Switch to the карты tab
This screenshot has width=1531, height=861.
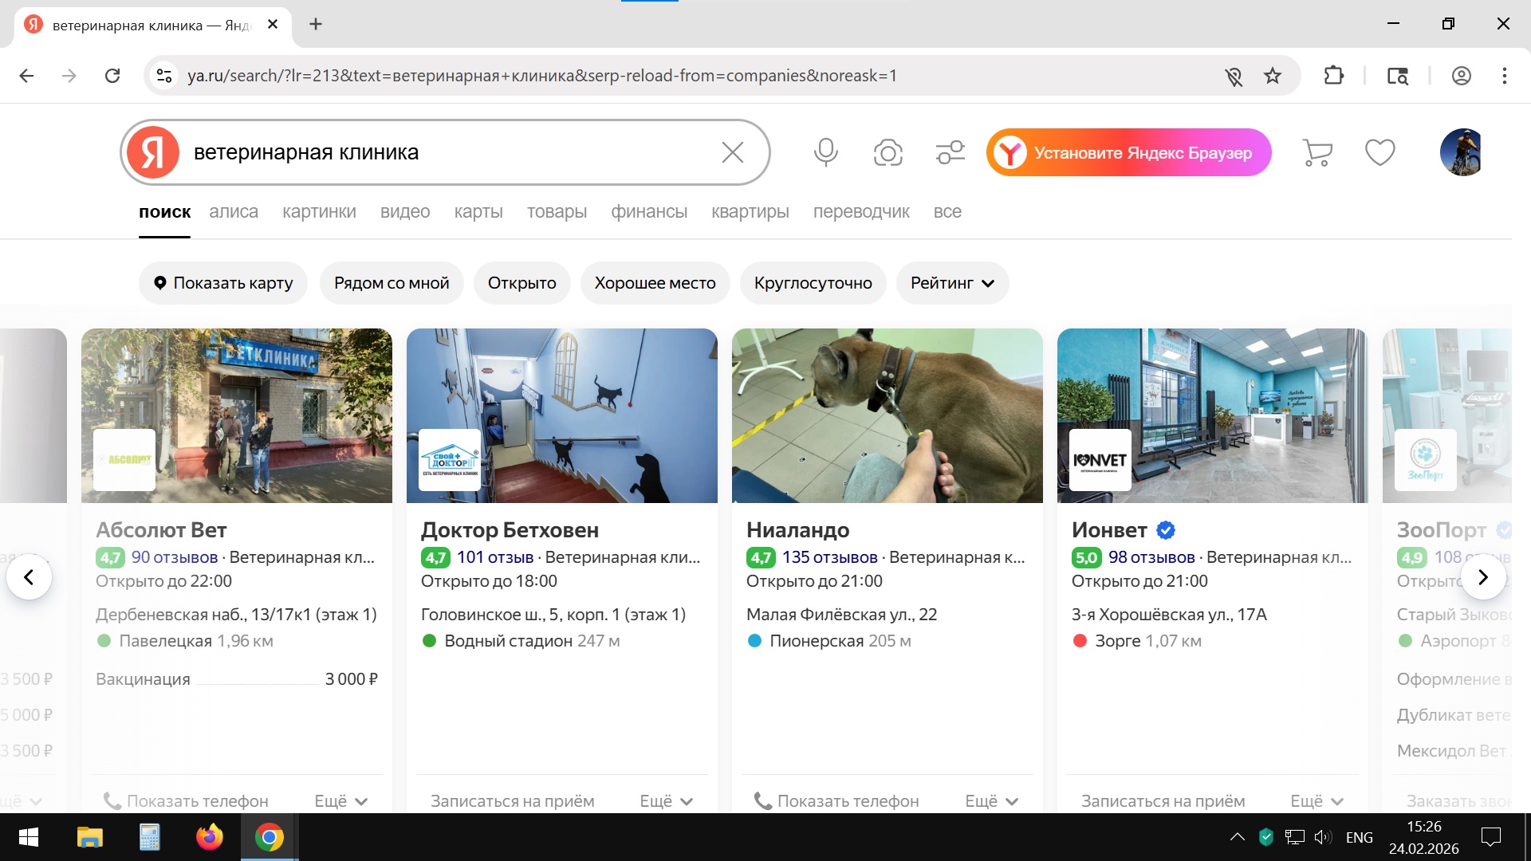478,212
